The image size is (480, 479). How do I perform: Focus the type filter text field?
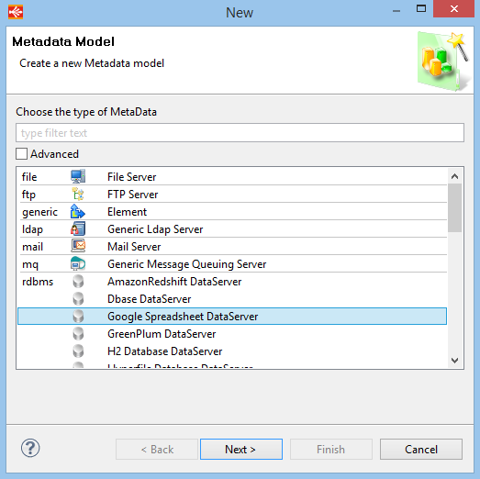tap(240, 133)
